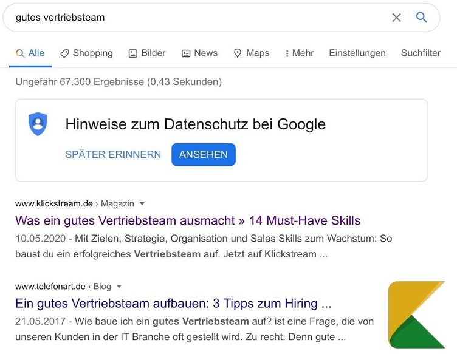Open 'Was ein gutes Vertriebsteam ausmacht' result

(188, 220)
